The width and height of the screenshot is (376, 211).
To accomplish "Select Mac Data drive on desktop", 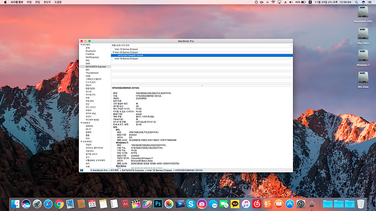I will tap(363, 36).
